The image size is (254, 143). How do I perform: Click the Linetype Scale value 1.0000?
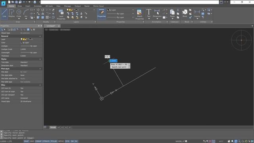(x=23, y=49)
